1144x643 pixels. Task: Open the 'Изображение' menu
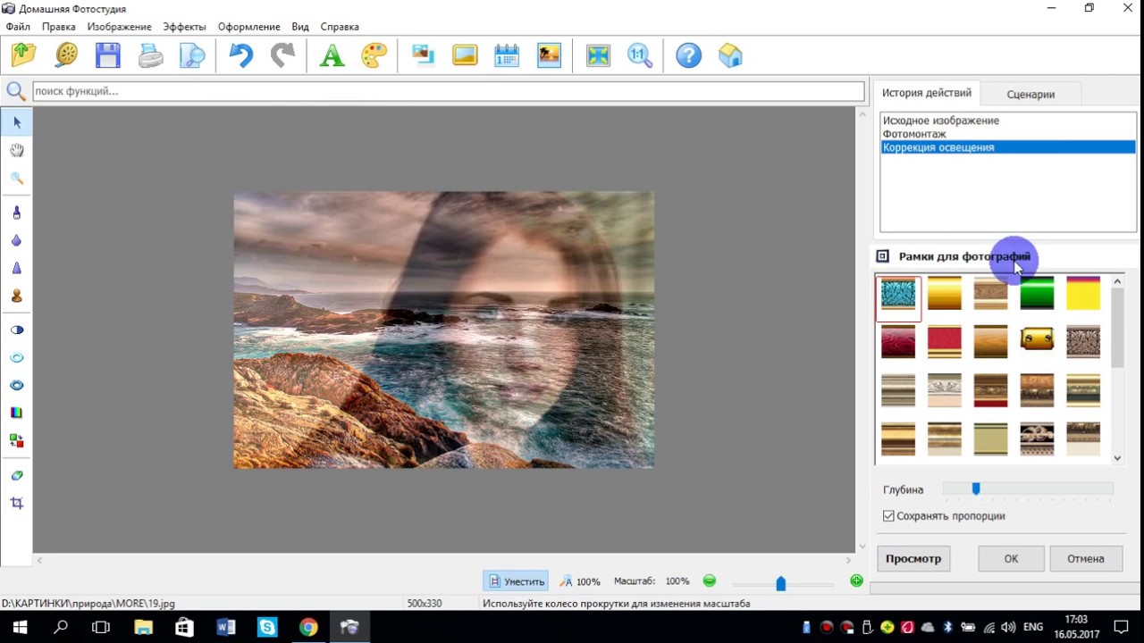click(x=119, y=27)
